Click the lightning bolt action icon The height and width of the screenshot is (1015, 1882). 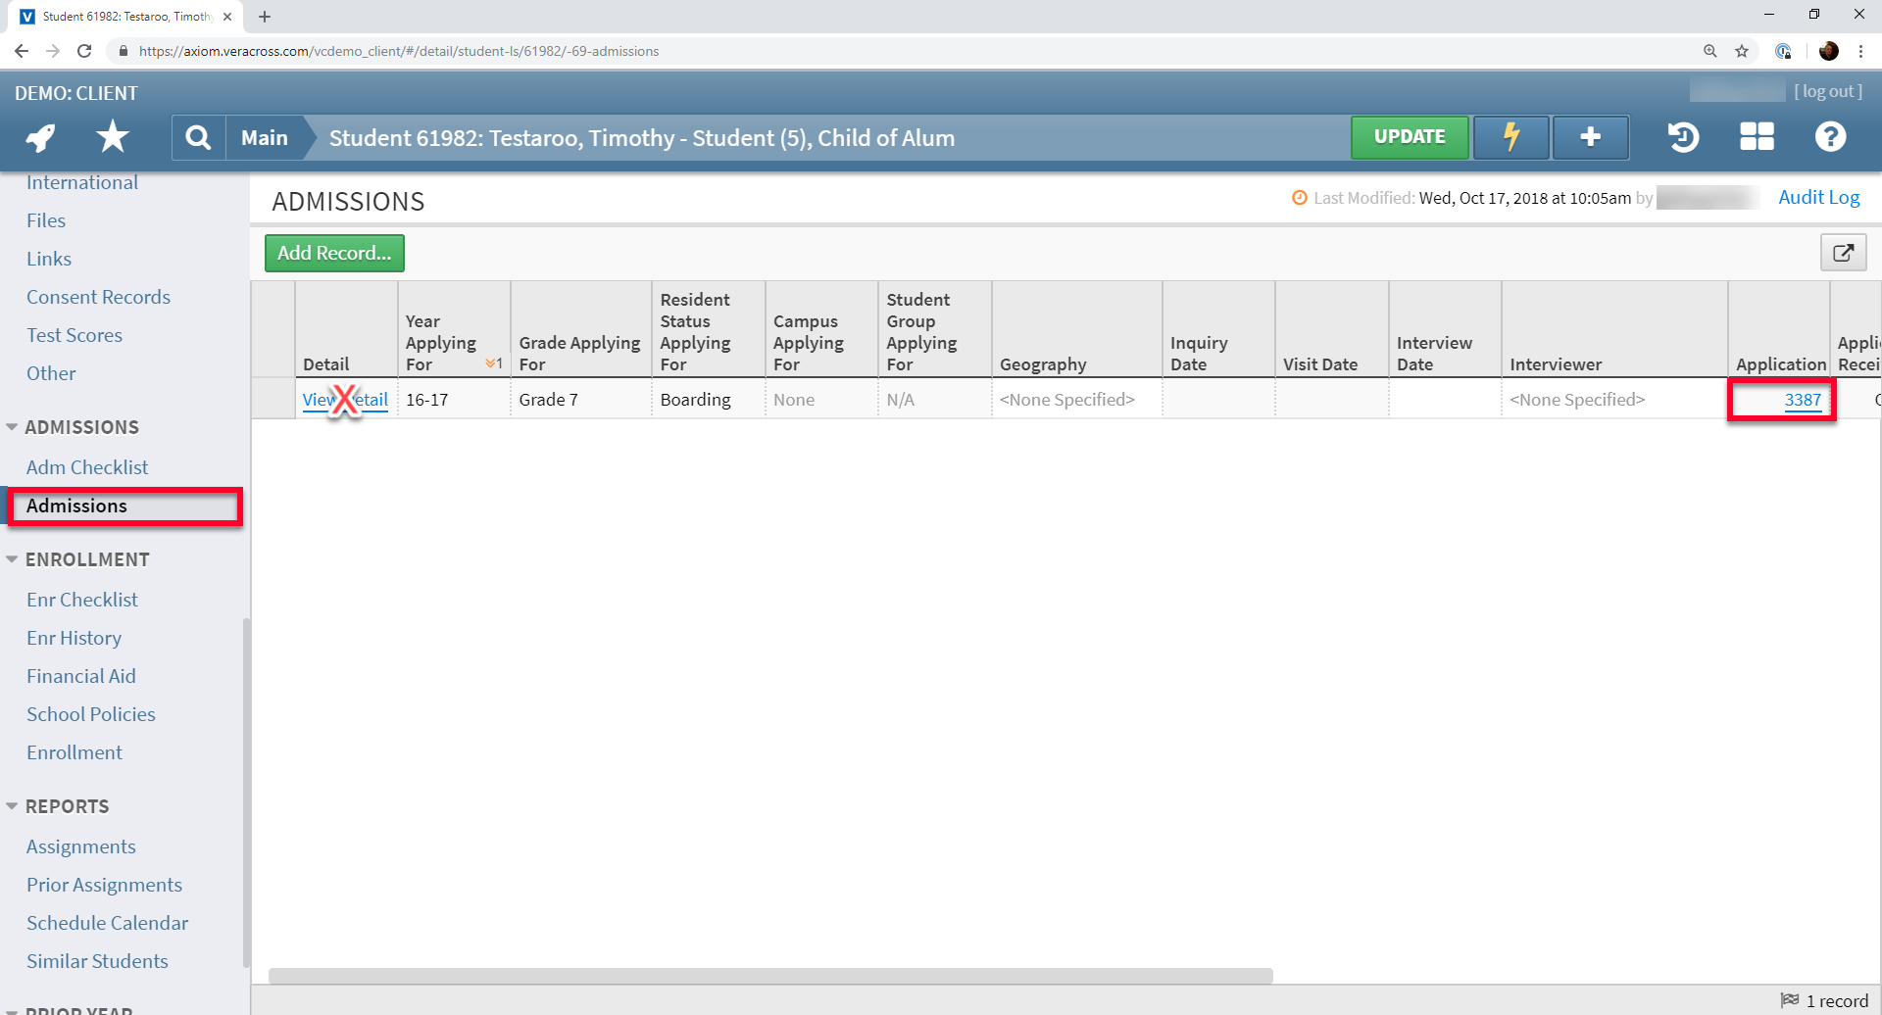pyautogui.click(x=1511, y=137)
